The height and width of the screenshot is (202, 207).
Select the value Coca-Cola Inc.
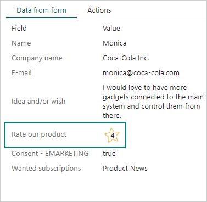tap(126, 58)
